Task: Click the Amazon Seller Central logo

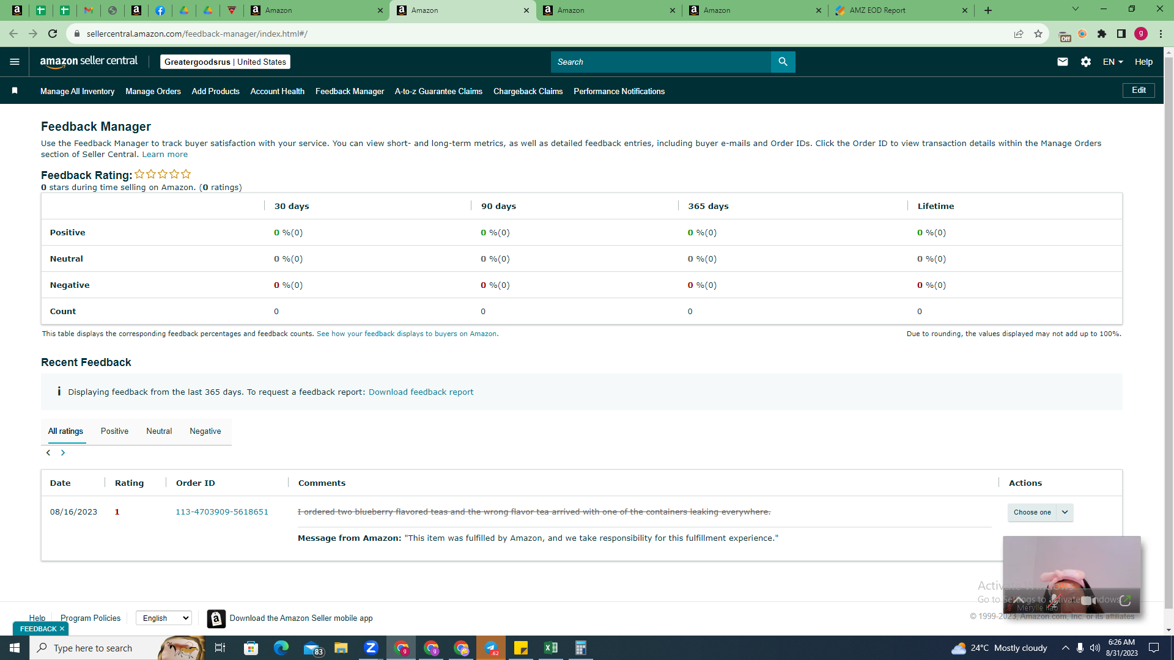Action: [89, 62]
